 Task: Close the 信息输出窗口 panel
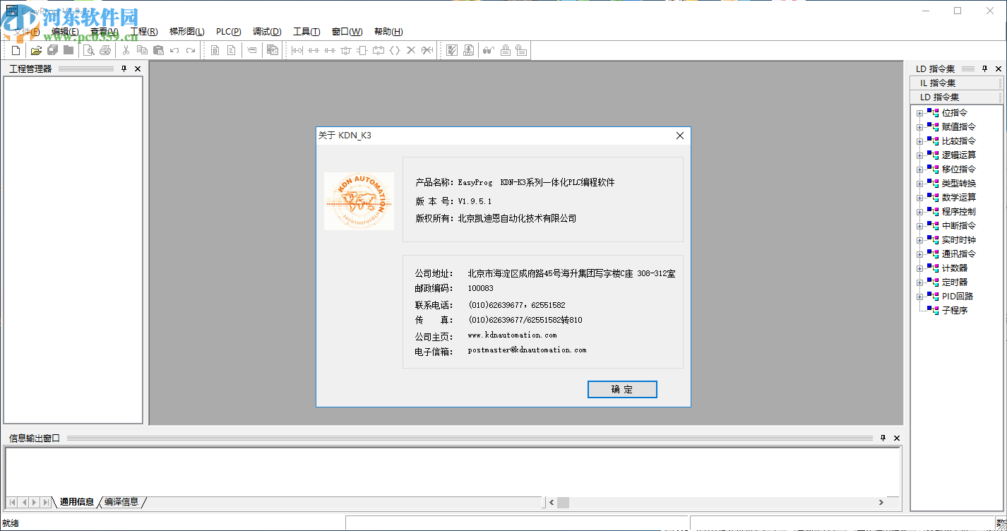point(897,438)
